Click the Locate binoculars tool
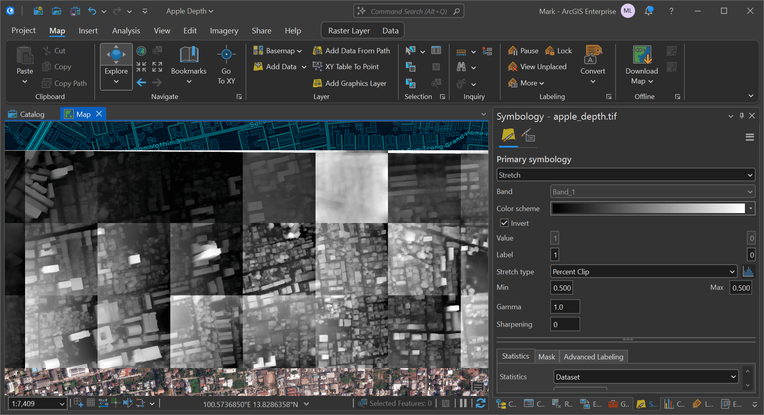This screenshot has height=415, width=764. (461, 67)
